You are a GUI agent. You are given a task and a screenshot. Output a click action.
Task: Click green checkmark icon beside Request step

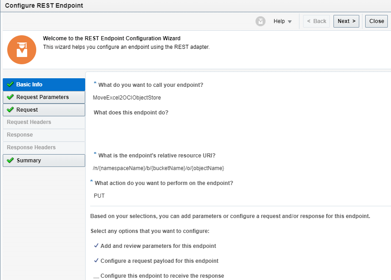click(x=10, y=110)
